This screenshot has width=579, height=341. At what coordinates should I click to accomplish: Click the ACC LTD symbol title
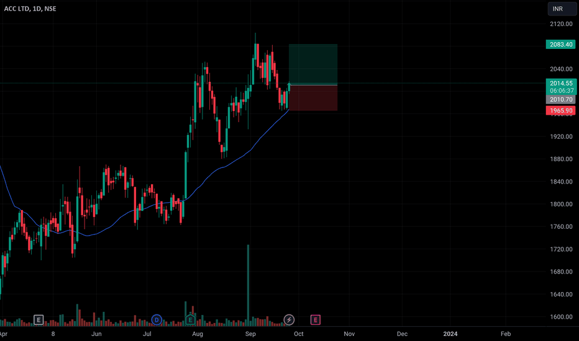coord(30,9)
